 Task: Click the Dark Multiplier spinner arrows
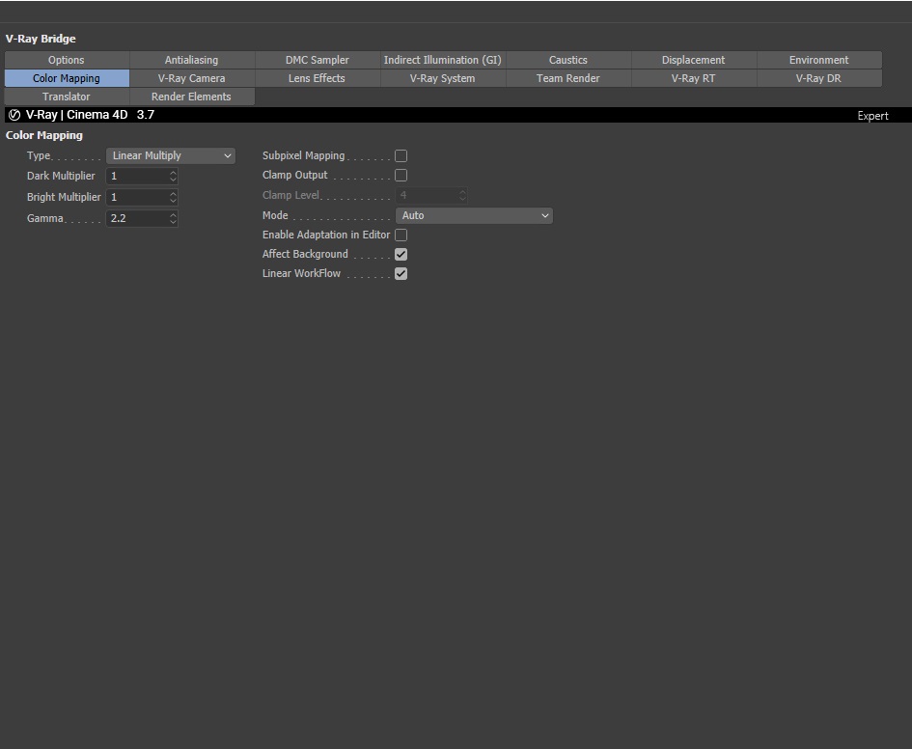(174, 177)
